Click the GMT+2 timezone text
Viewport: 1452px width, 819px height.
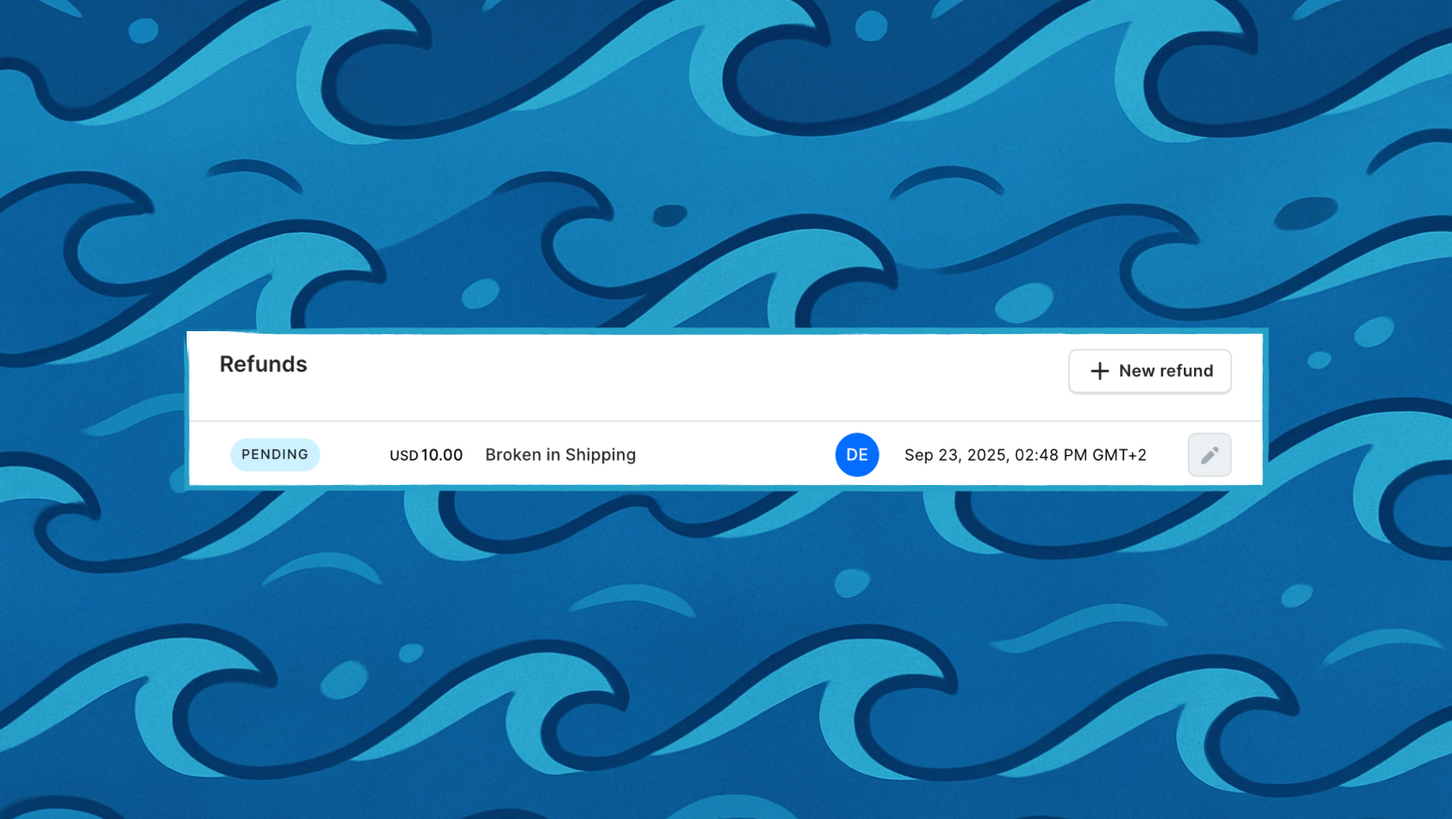pos(1119,455)
